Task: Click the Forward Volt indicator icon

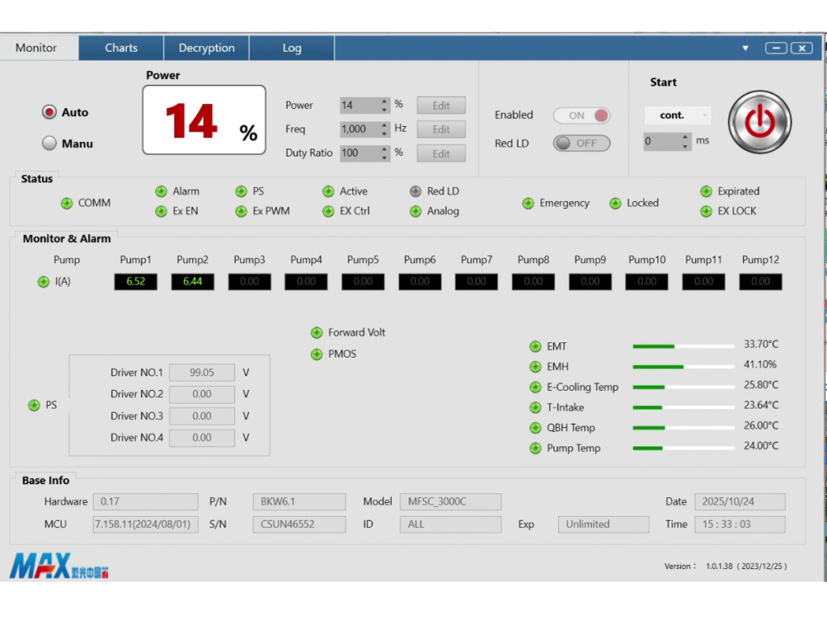Action: click(317, 333)
